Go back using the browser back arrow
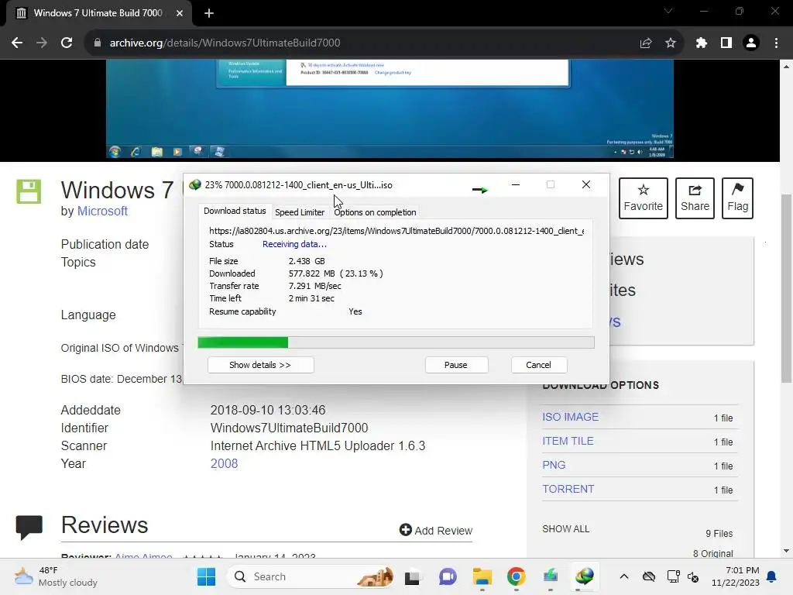 pos(17,43)
